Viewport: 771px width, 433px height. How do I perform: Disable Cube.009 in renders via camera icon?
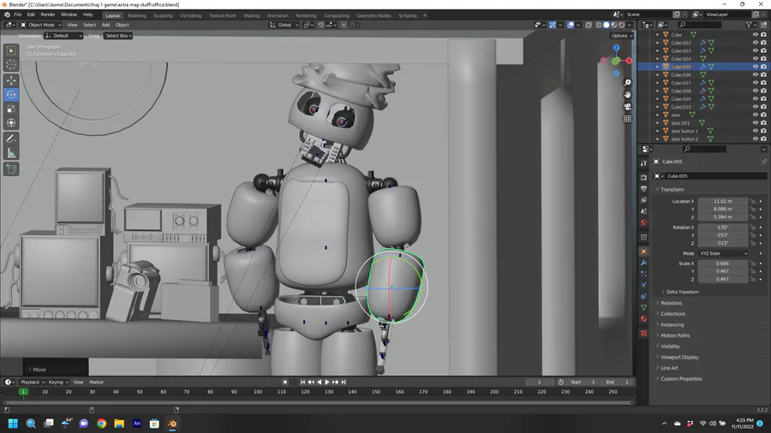pos(763,98)
